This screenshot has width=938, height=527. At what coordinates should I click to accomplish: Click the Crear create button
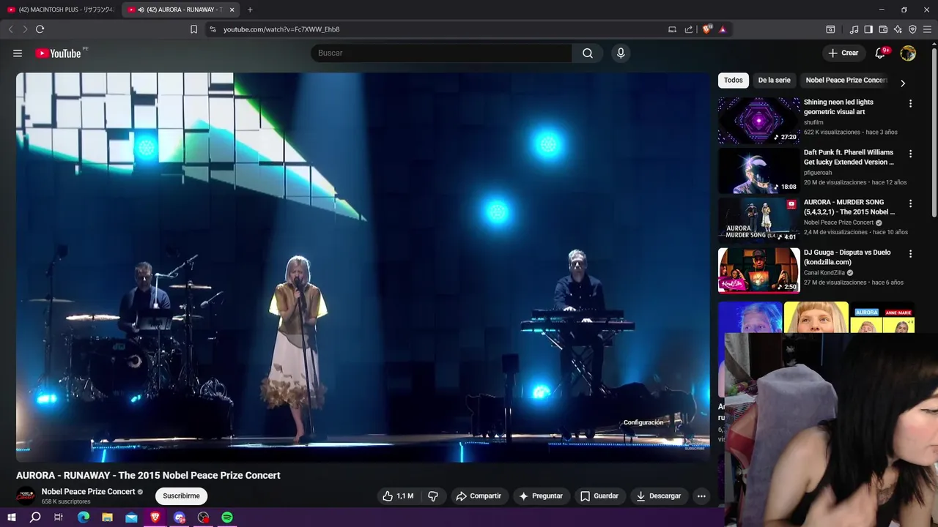(x=843, y=53)
